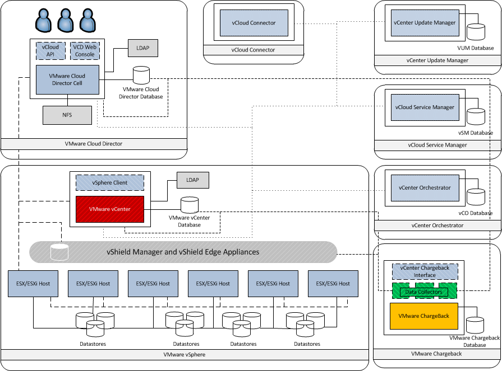Click the vShield Manager and vShield Edge Appliances bar
Viewport: 502px width, 371px height.
[183, 252]
